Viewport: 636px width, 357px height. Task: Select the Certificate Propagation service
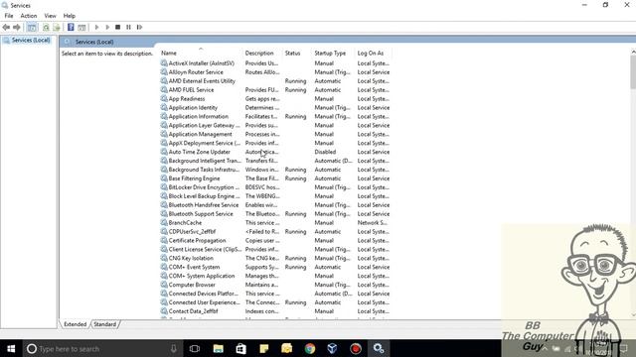click(197, 240)
